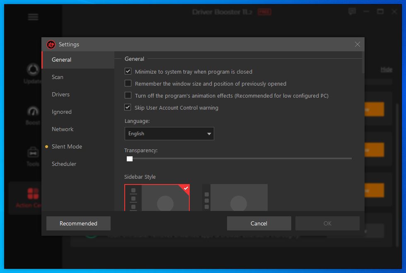The width and height of the screenshot is (406, 273).
Task: Uncheck Minimize to system tray option
Action: (x=128, y=71)
